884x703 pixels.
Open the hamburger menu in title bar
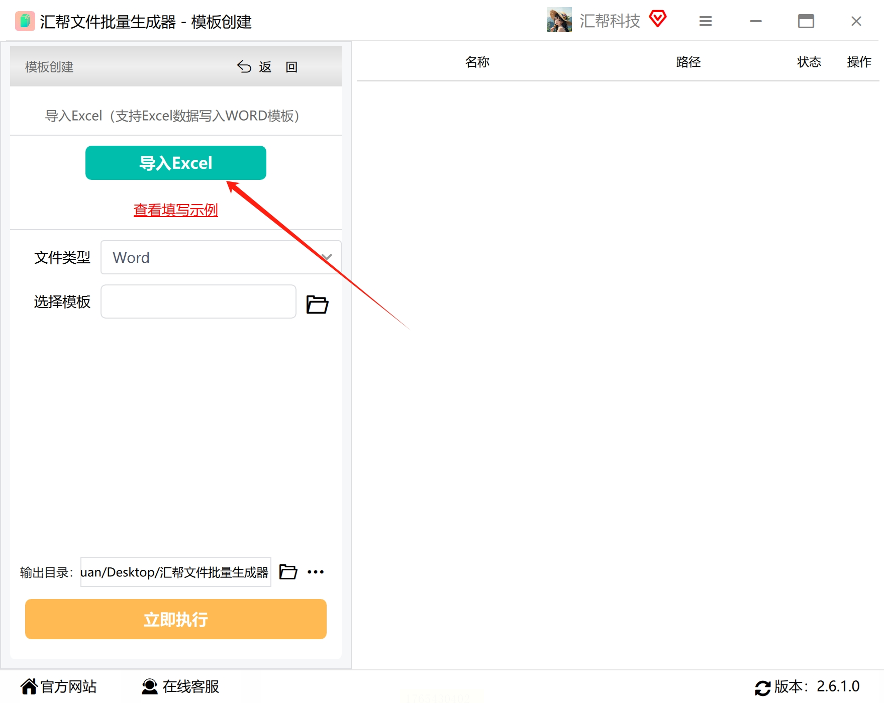[x=706, y=21]
